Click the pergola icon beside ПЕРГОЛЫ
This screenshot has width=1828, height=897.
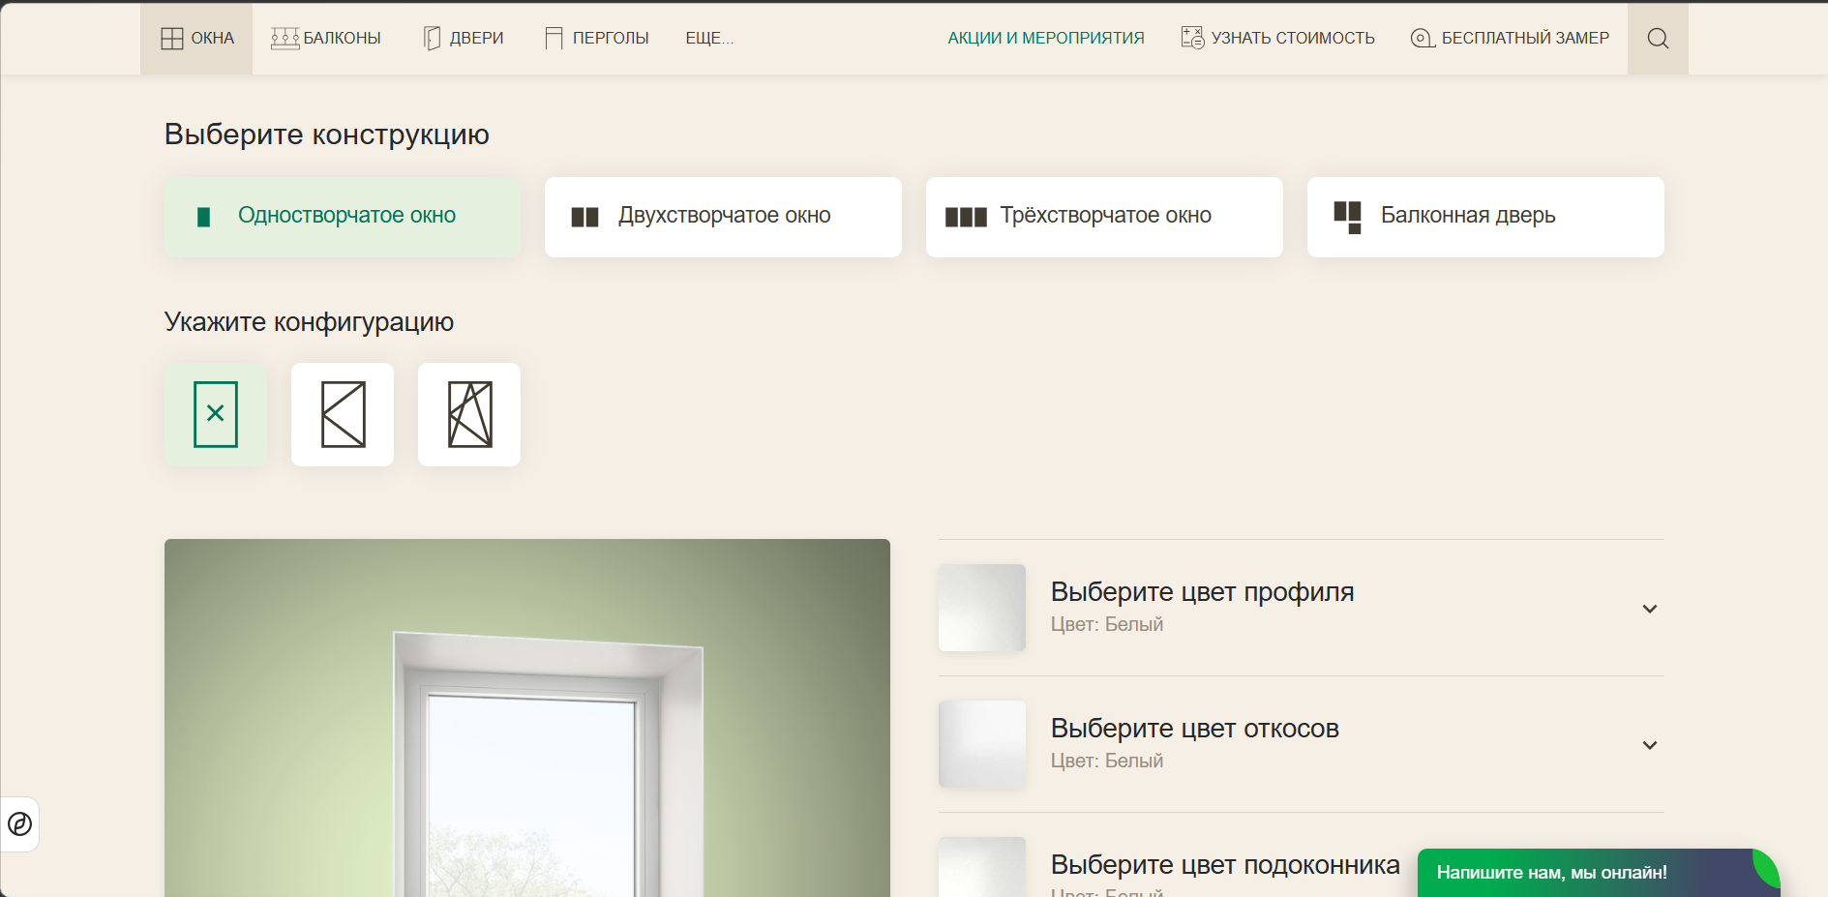pos(554,39)
